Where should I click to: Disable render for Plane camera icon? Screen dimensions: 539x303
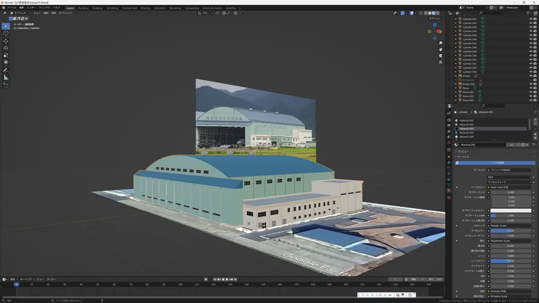click(535, 88)
